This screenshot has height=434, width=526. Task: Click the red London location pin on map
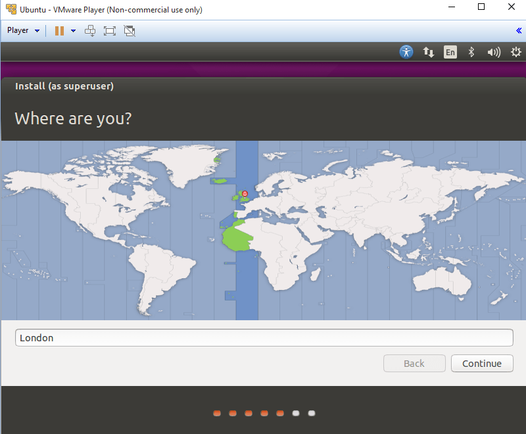point(245,194)
